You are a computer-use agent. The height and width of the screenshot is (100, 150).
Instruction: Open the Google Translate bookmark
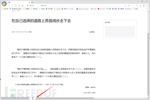coord(114,9)
